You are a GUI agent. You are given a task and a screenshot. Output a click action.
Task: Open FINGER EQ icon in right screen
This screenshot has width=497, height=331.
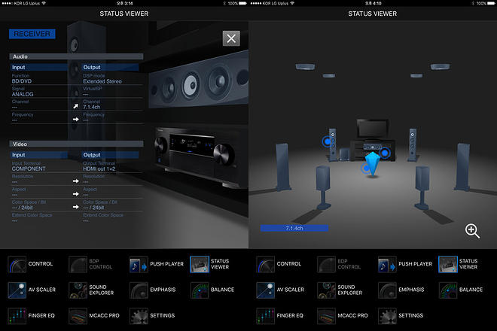pos(266,316)
